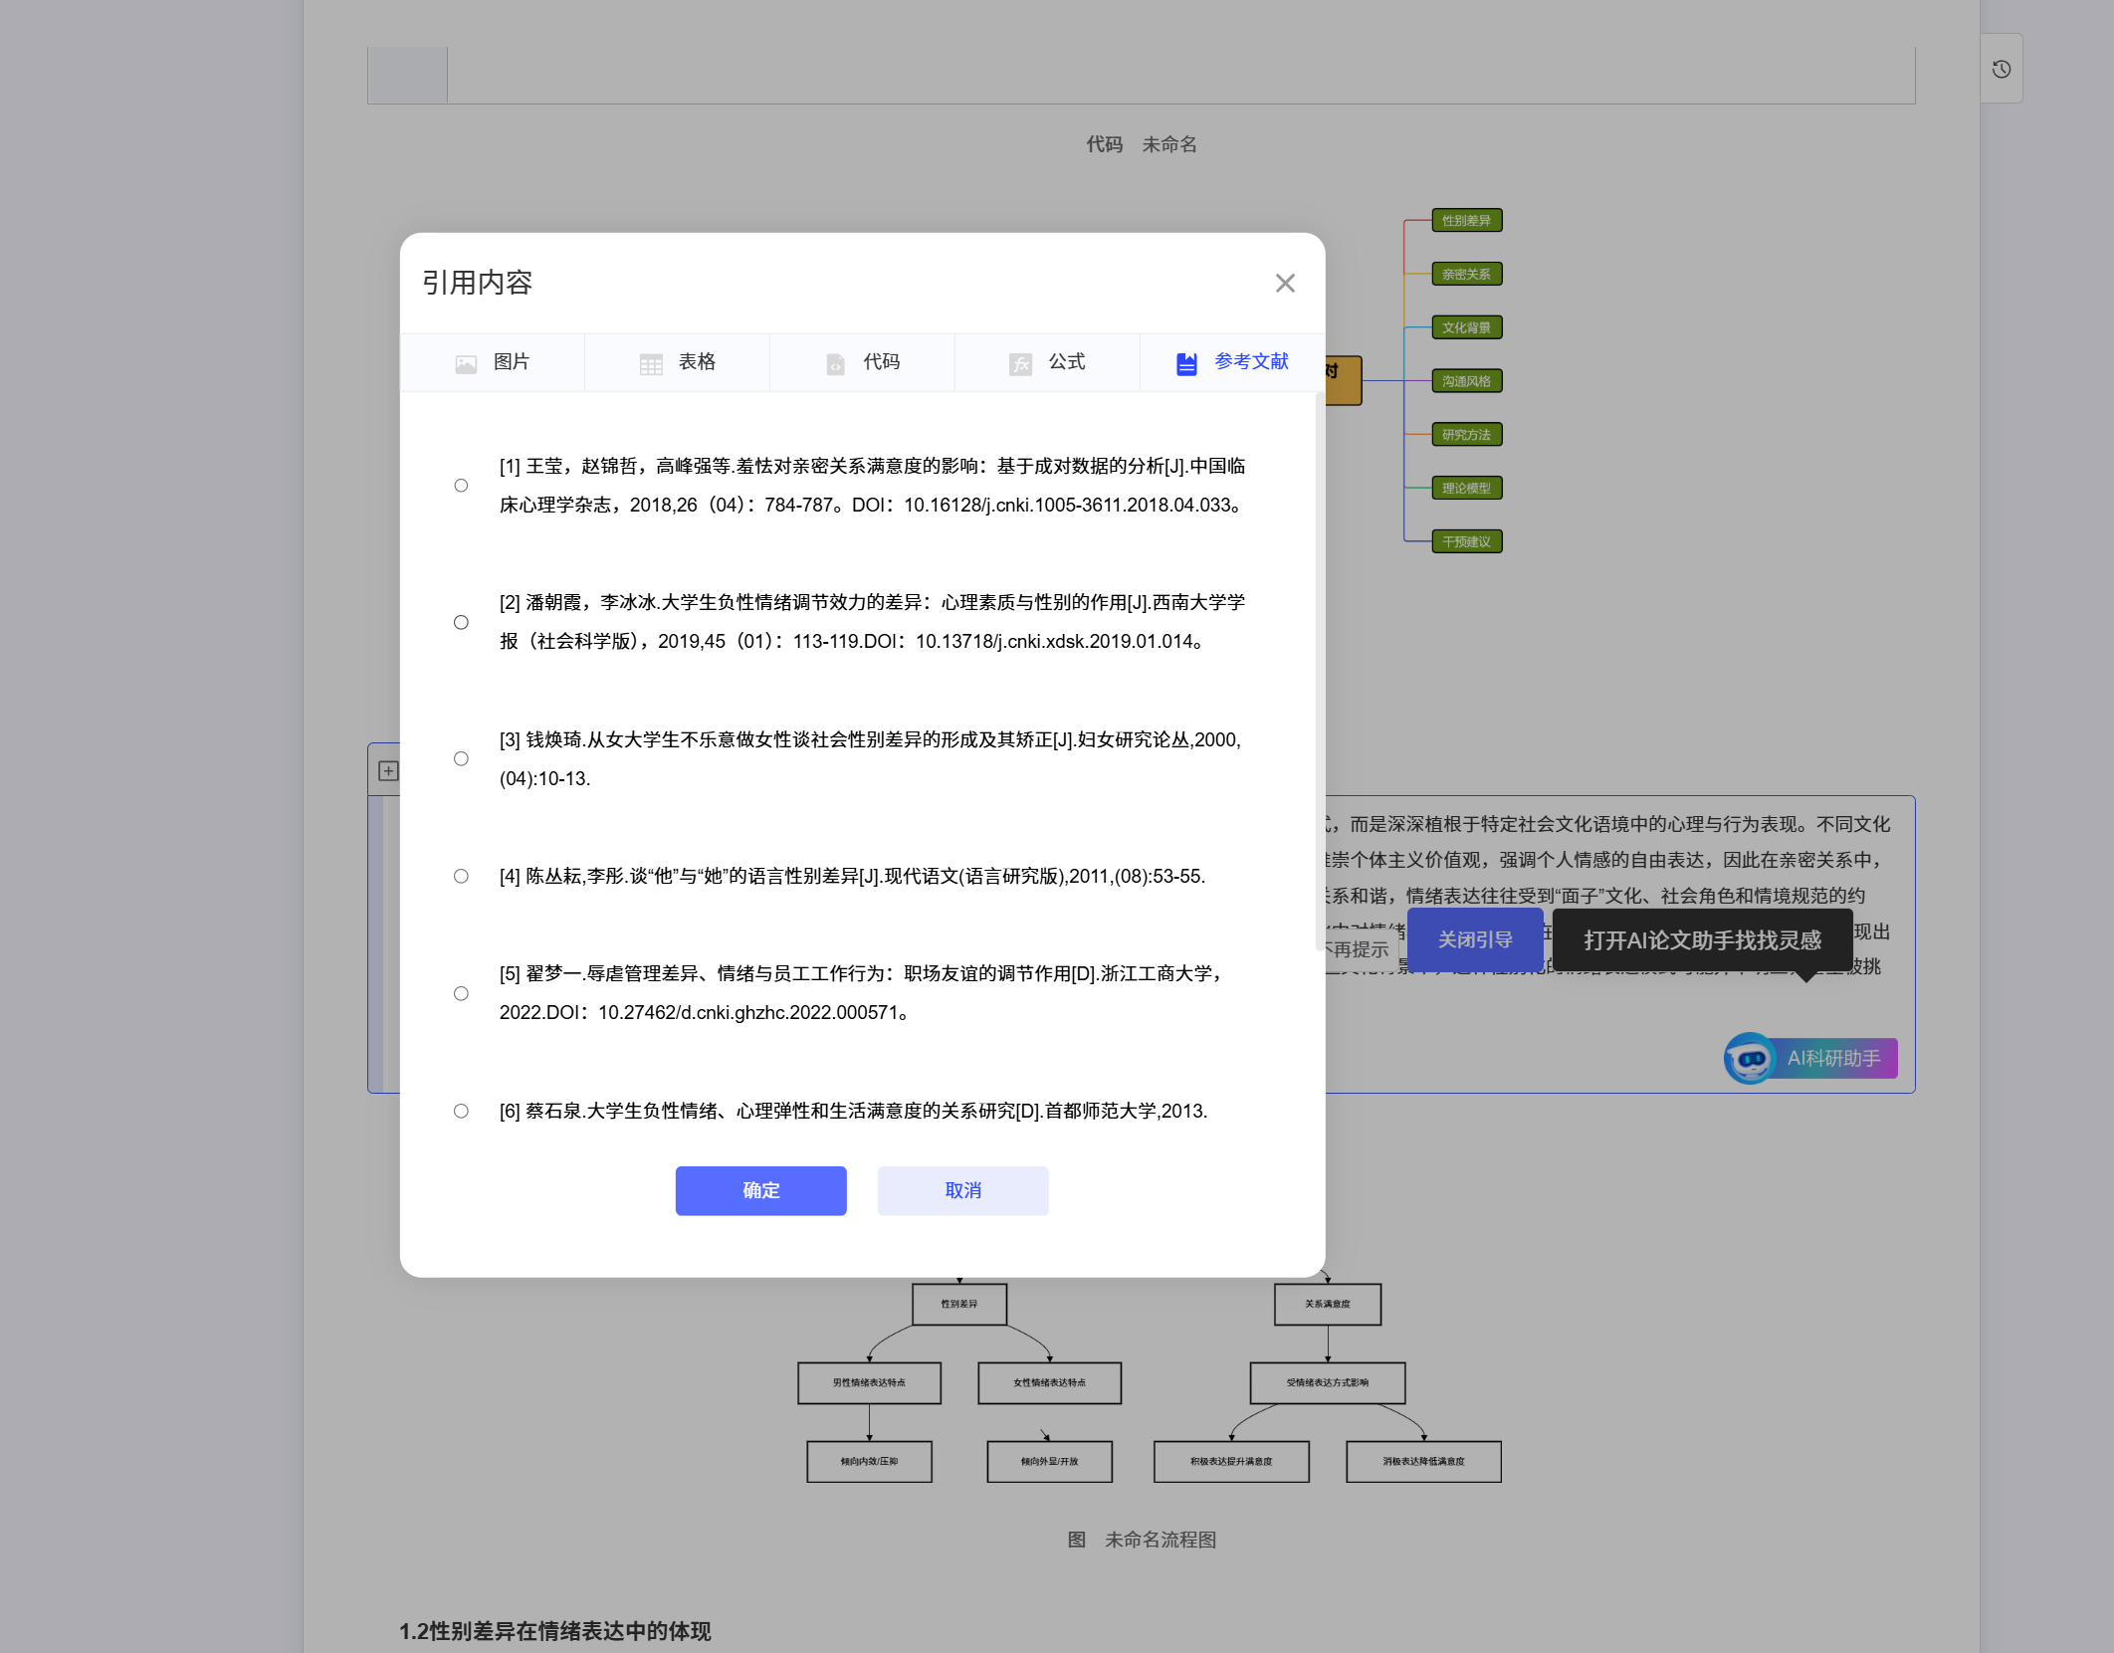Image resolution: width=2114 pixels, height=1653 pixels.
Task: Select reference [2] 潘朝霞 radio button
Action: click(x=461, y=622)
